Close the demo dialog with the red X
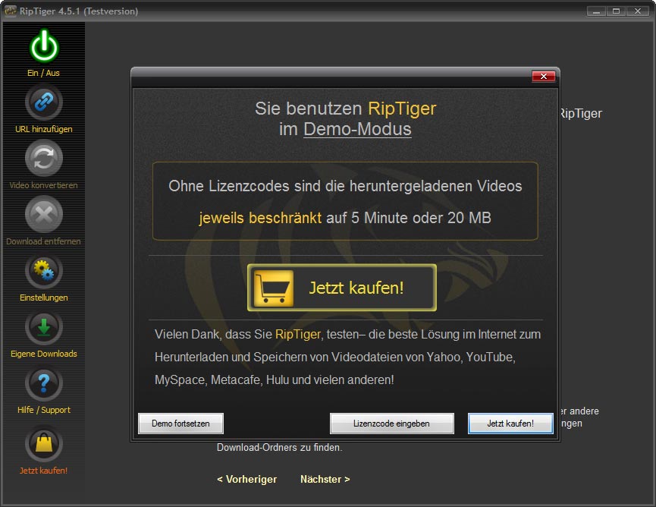 [x=544, y=76]
